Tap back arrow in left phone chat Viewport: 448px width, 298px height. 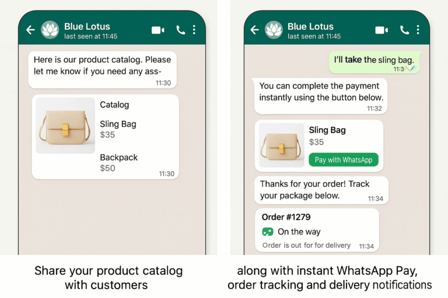[x=30, y=30]
